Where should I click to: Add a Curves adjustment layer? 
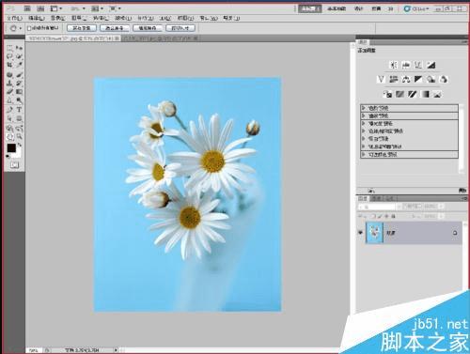pos(418,65)
